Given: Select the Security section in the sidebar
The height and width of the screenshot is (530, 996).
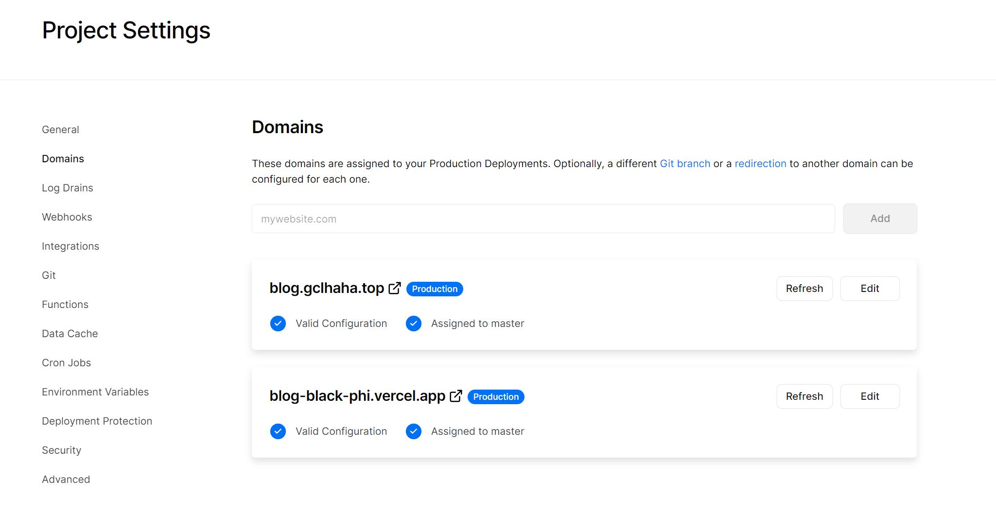Looking at the screenshot, I should (61, 450).
